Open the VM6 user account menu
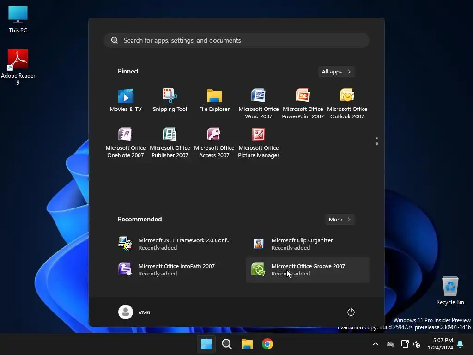 tap(134, 312)
